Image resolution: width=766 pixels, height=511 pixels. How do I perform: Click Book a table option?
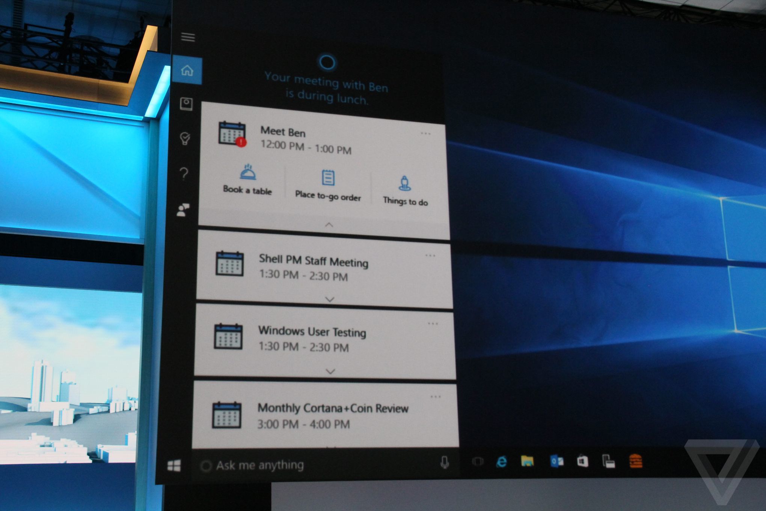click(247, 180)
